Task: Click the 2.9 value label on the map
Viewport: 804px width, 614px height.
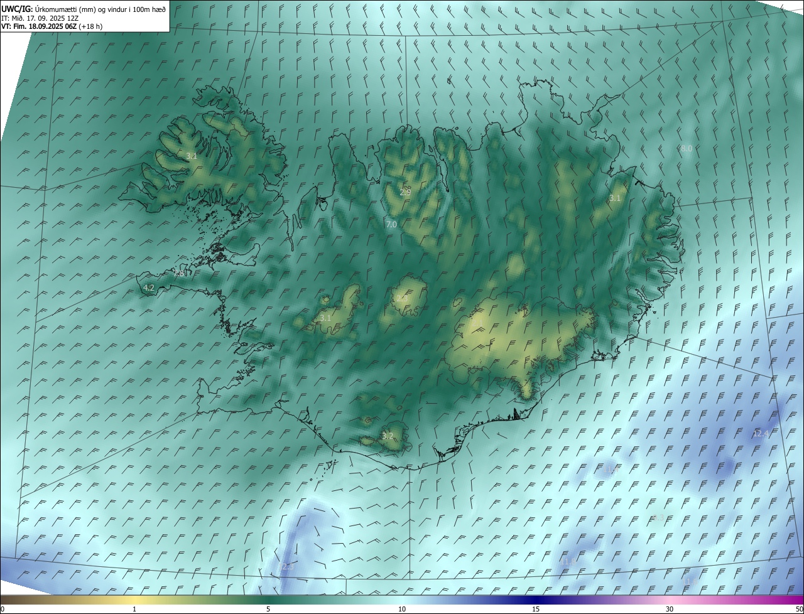Action: pyautogui.click(x=405, y=192)
